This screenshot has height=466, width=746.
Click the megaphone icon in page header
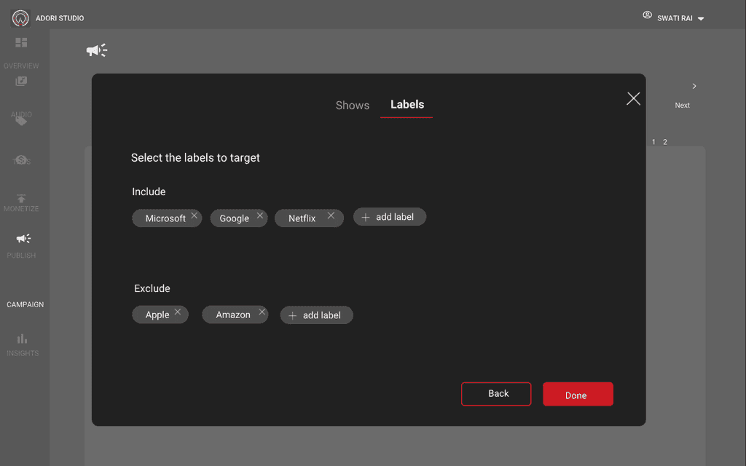pos(97,50)
